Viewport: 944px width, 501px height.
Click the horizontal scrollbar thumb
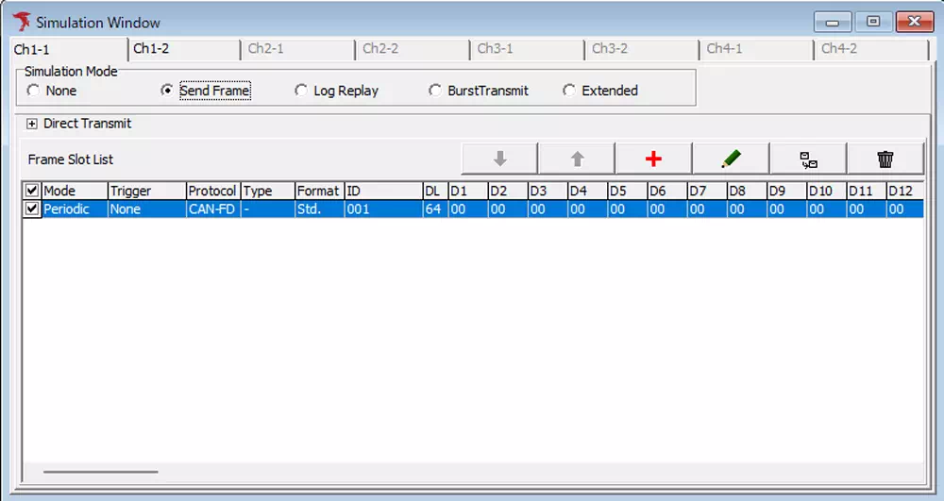[x=101, y=472]
